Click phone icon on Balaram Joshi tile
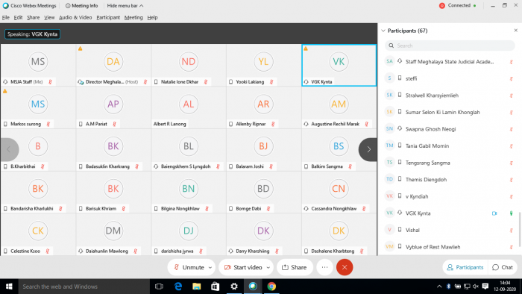 pyautogui.click(x=230, y=166)
